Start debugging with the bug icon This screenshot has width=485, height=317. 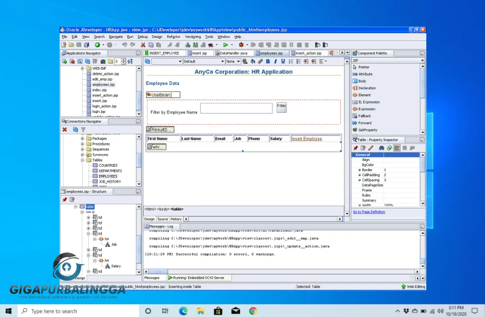241,44
